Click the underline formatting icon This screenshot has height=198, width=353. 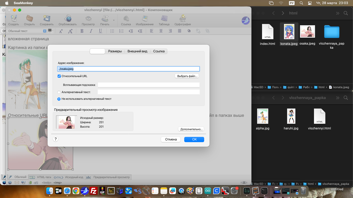(x=101, y=31)
